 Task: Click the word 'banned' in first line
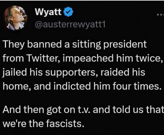44,44
